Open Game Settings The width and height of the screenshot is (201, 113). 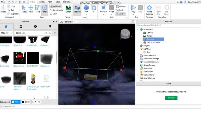tap(149, 10)
